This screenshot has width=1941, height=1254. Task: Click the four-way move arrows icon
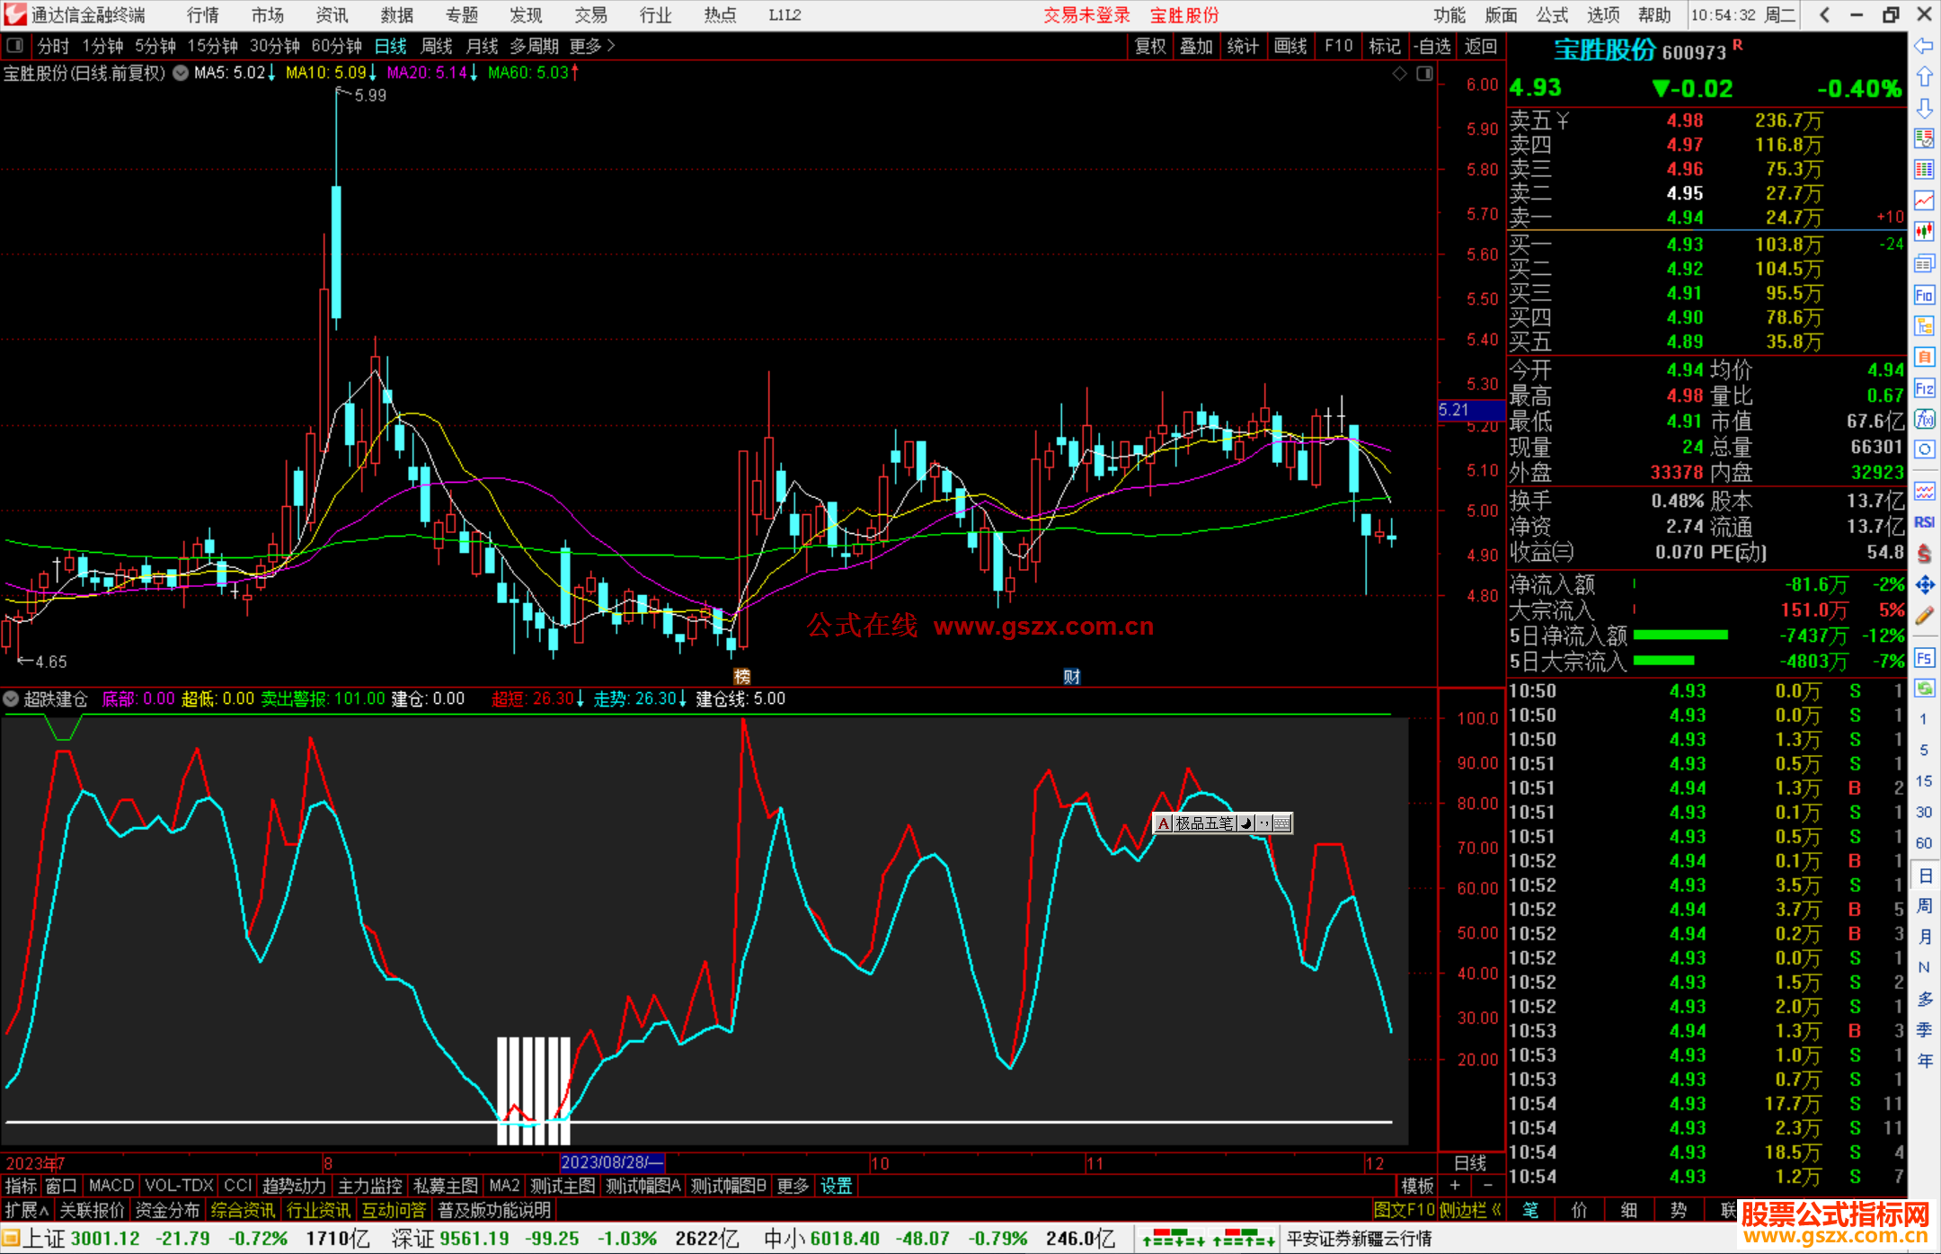point(1924,585)
